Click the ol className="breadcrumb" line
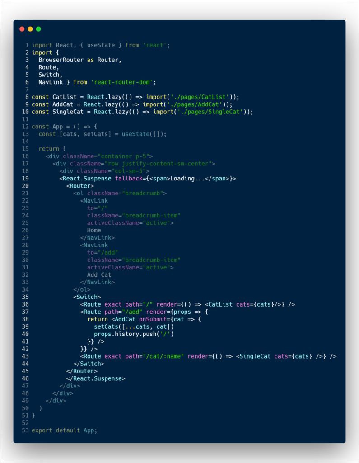Image resolution: width=359 pixels, height=463 pixels. tap(120, 193)
